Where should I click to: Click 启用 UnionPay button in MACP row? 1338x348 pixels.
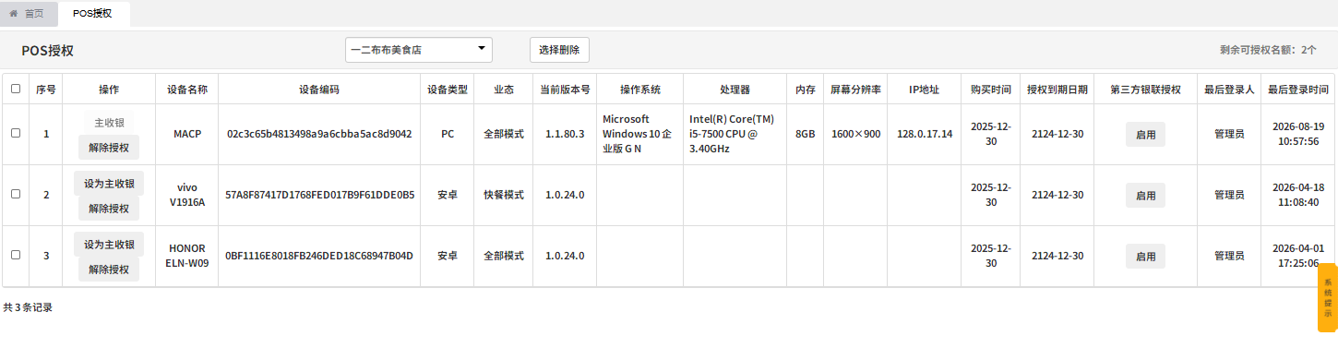click(x=1145, y=134)
